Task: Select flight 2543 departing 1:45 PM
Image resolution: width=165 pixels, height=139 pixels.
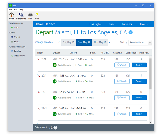Action: pos(139,114)
